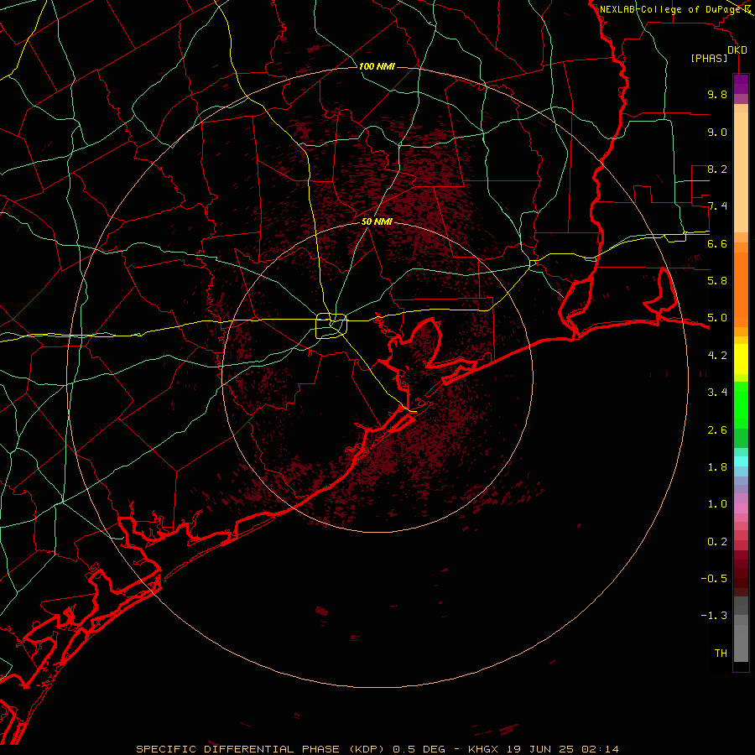Click the 8.2 value on the color scale

click(x=717, y=169)
